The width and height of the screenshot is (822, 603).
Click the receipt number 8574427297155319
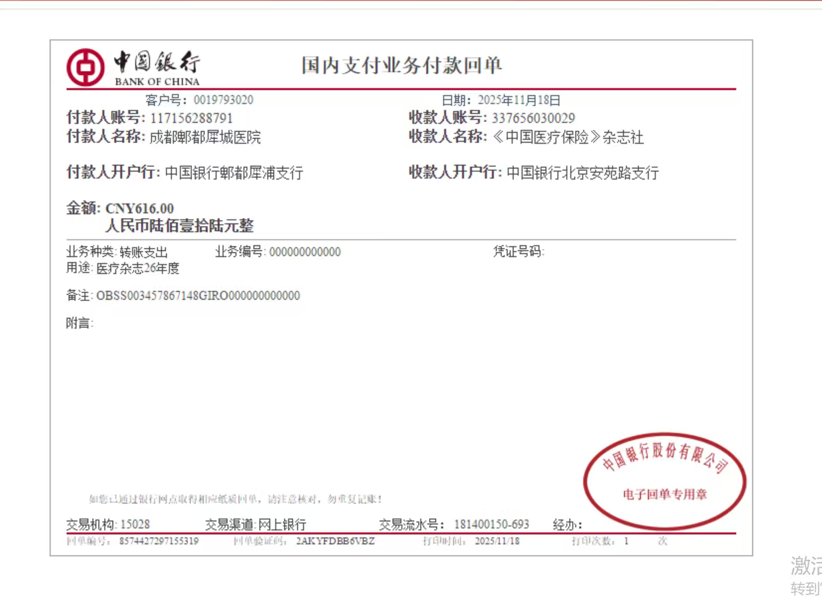pyautogui.click(x=159, y=541)
